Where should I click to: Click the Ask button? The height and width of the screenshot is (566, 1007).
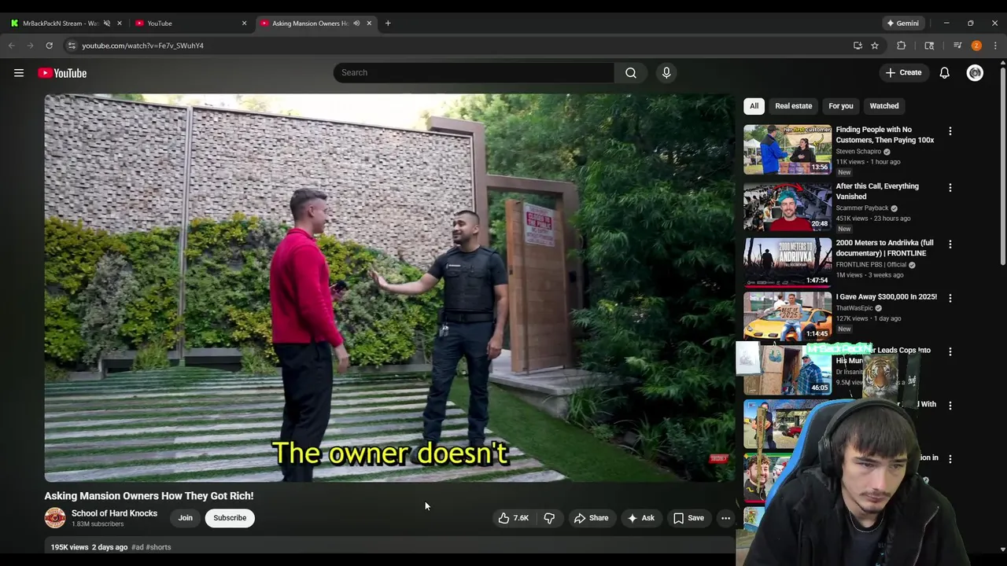point(640,518)
